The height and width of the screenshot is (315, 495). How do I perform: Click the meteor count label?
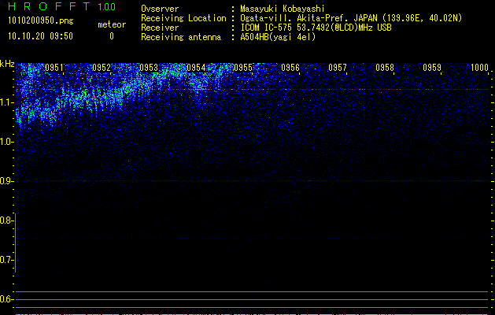pyautogui.click(x=112, y=24)
